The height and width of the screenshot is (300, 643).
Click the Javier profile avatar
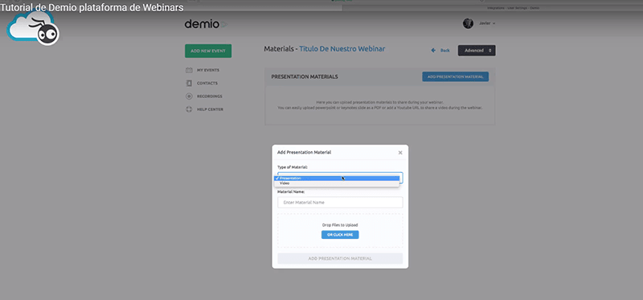tap(468, 23)
